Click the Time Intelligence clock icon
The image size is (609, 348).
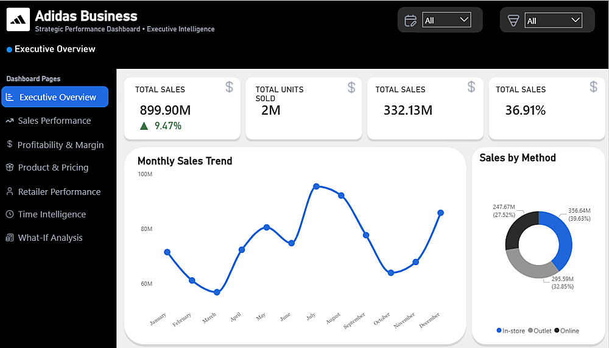tap(10, 214)
